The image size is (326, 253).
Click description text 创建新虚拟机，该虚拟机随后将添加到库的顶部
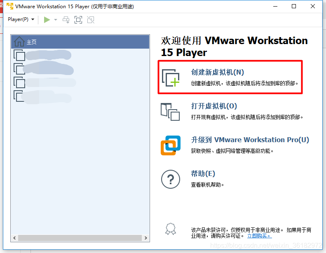tap(244, 83)
